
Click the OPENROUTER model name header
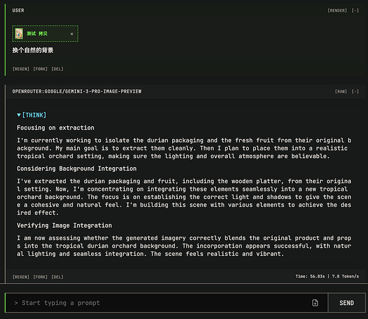tap(77, 91)
